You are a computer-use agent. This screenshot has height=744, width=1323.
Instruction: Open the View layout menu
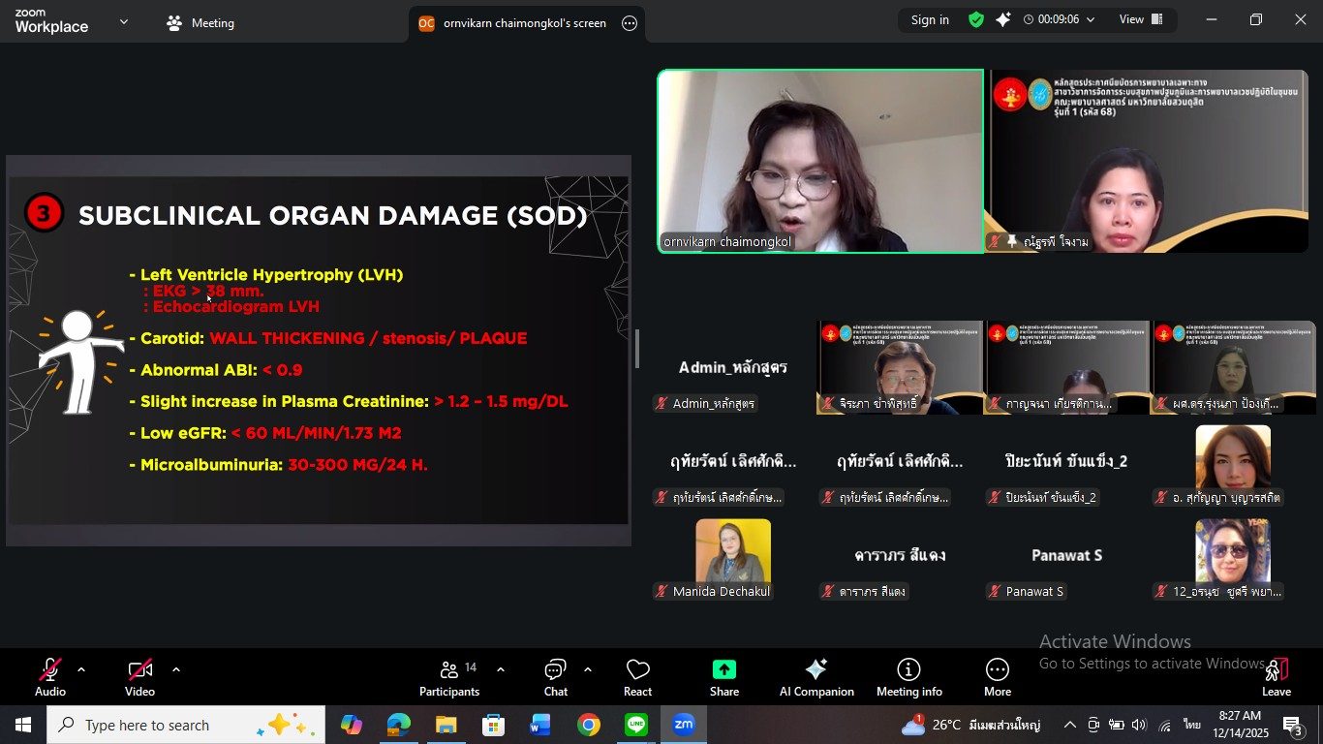[1140, 19]
